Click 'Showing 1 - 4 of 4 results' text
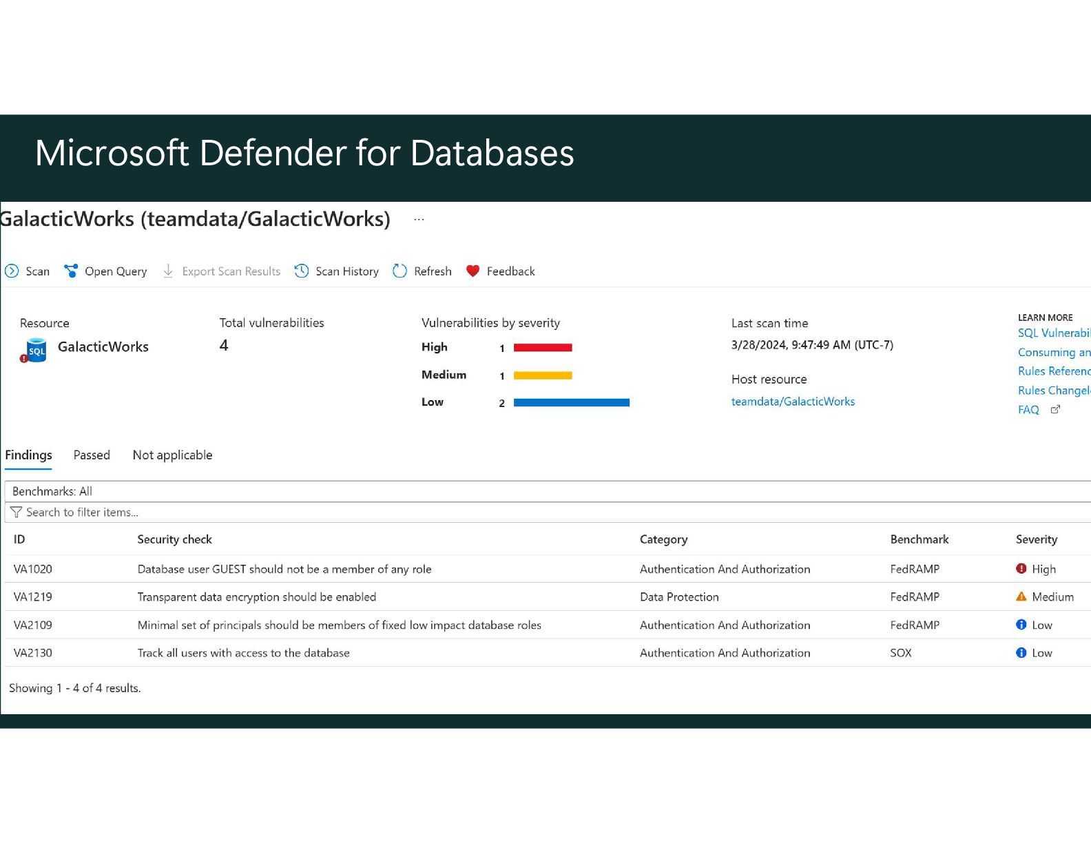Screen dimensions: 1091x843 (x=75, y=688)
